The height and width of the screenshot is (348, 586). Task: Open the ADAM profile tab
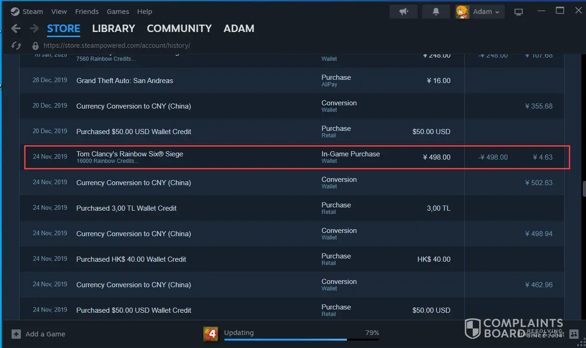click(239, 29)
